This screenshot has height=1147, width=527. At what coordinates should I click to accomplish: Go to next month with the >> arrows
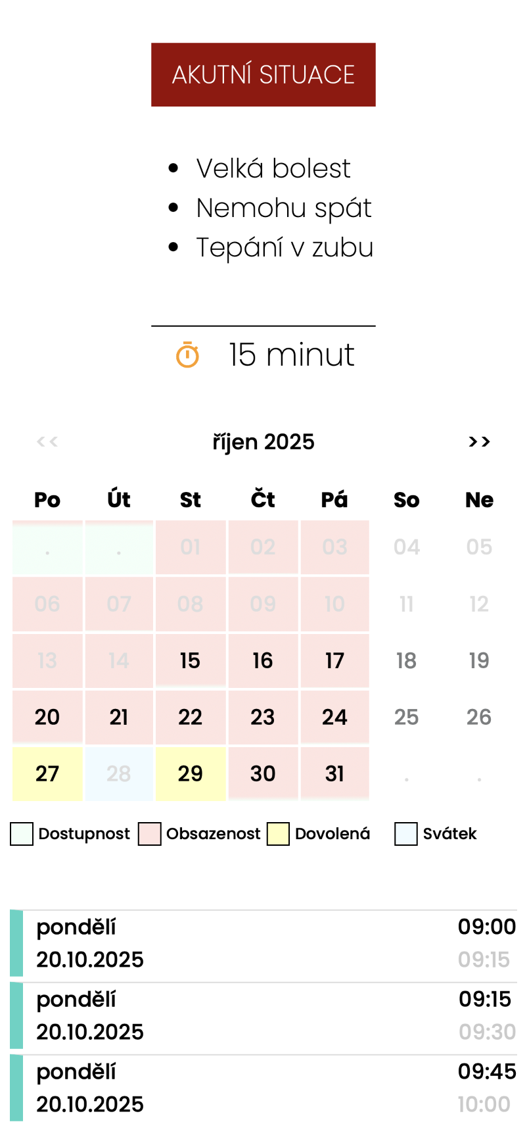[x=479, y=441]
